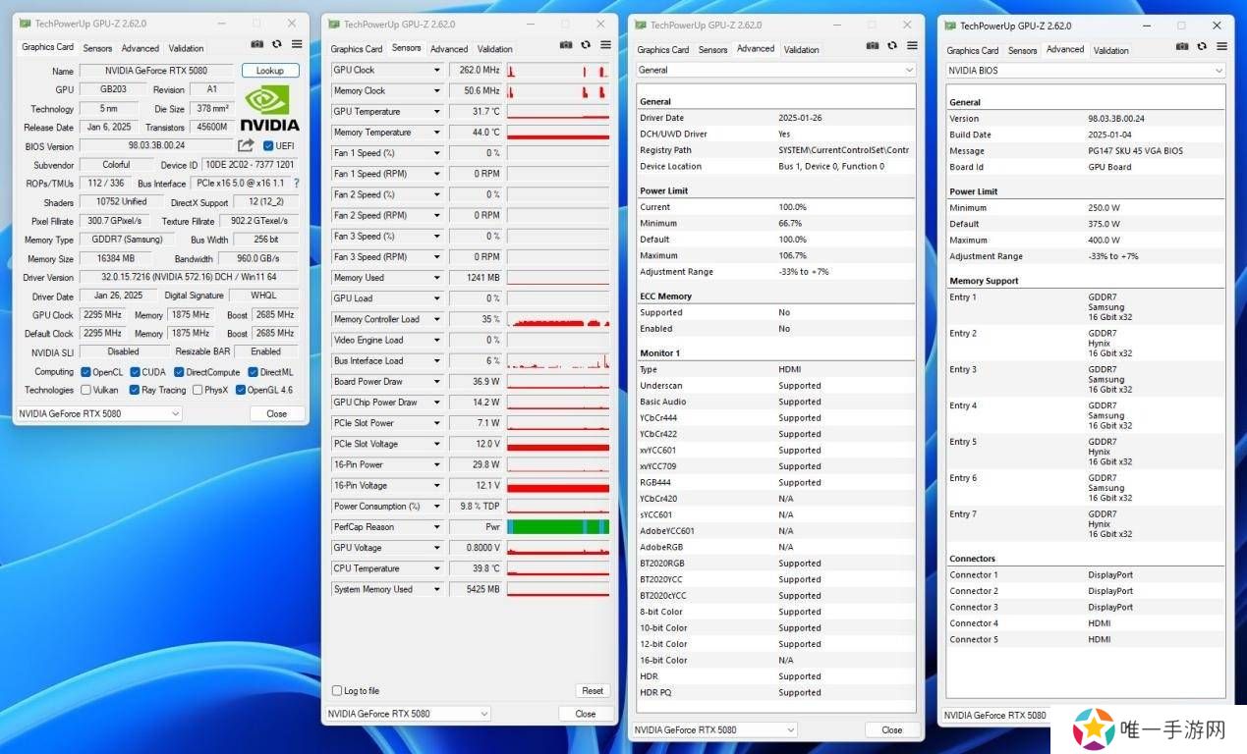Click Close button in Sensors window
The height and width of the screenshot is (754, 1247).
[586, 714]
